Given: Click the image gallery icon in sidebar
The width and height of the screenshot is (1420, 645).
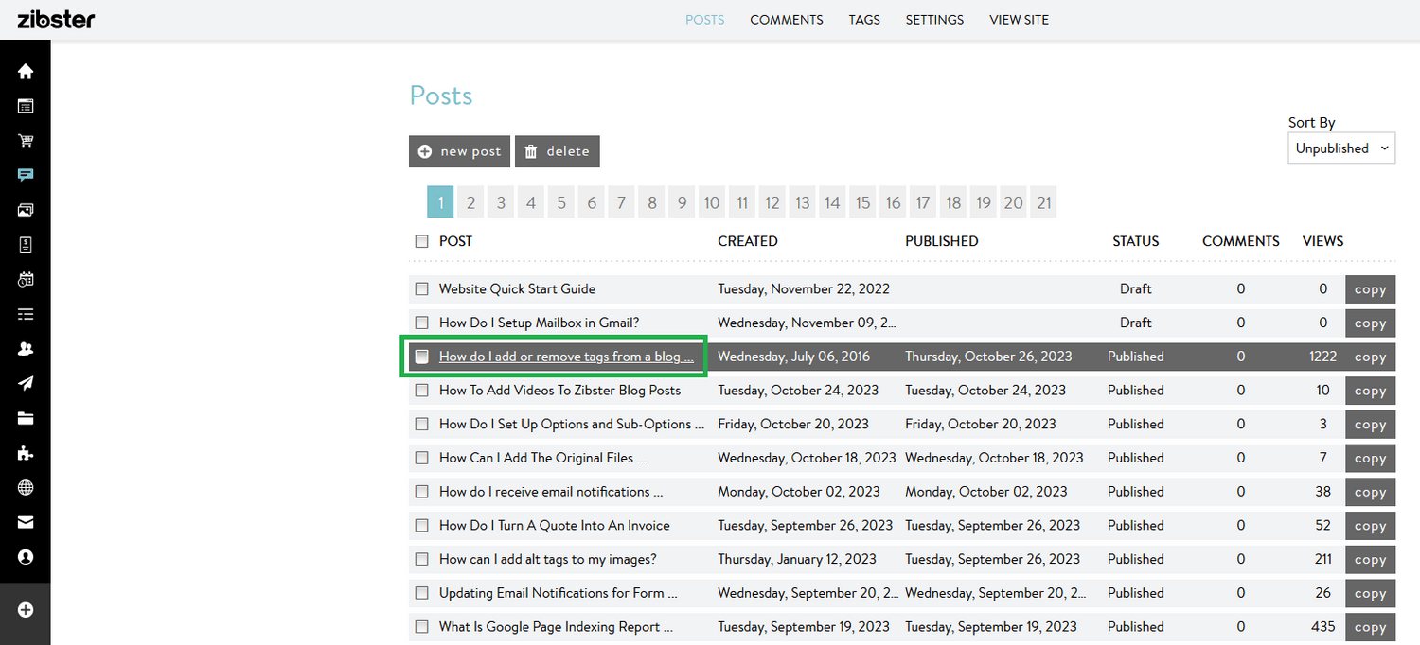Looking at the screenshot, I should pyautogui.click(x=26, y=209).
